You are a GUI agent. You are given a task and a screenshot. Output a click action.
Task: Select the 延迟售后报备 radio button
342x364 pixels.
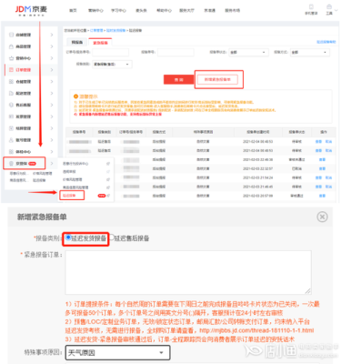(x=112, y=238)
